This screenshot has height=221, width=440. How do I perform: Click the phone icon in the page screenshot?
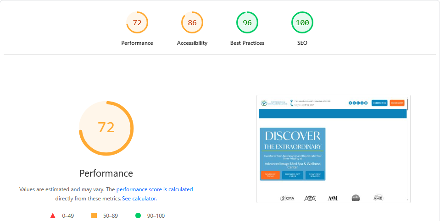click(x=291, y=105)
